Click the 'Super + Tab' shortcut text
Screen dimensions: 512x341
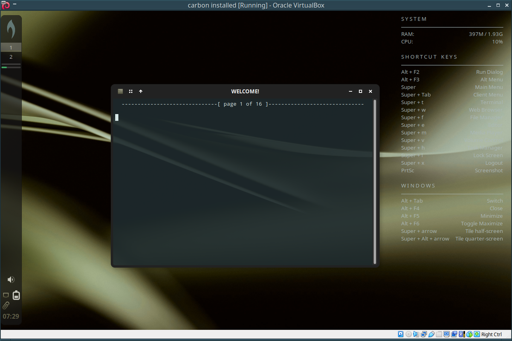click(x=416, y=95)
